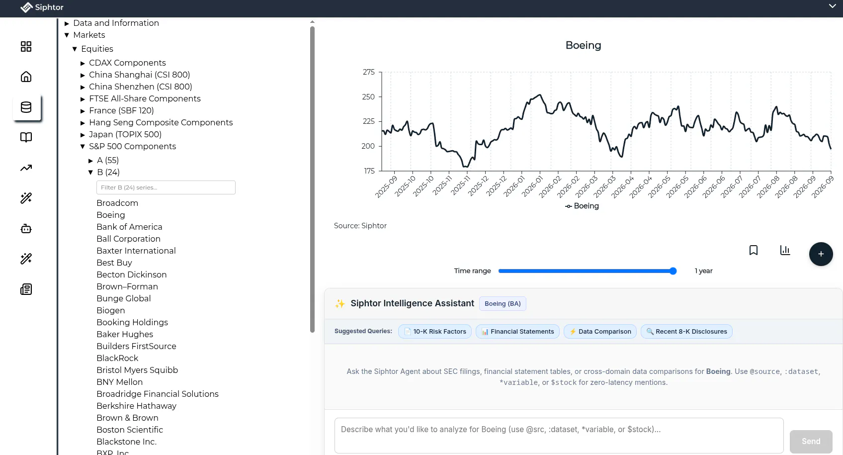Image resolution: width=843 pixels, height=455 pixels.
Task: Click the magic wand icon below the robot icon
Action: pos(26,259)
